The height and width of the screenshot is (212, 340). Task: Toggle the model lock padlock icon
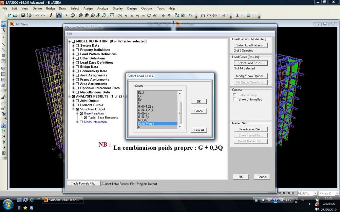[x=59, y=15]
